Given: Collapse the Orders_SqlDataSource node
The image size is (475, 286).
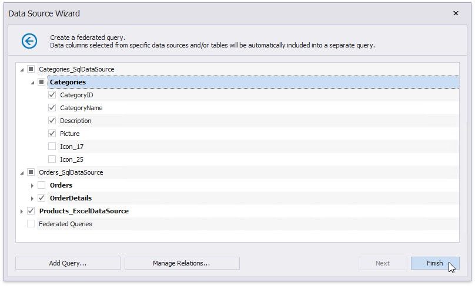Looking at the screenshot, I should tap(22, 173).
